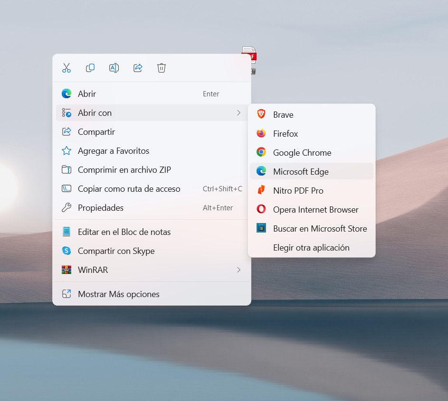Viewport: 448px width, 401px height.
Task: Click the Rename icon
Action: click(114, 68)
